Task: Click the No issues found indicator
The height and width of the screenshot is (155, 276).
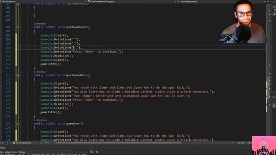Action: (x=22, y=143)
